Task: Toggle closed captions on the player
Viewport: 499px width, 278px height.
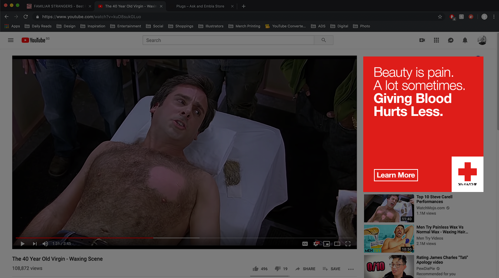Action: [x=305, y=244]
